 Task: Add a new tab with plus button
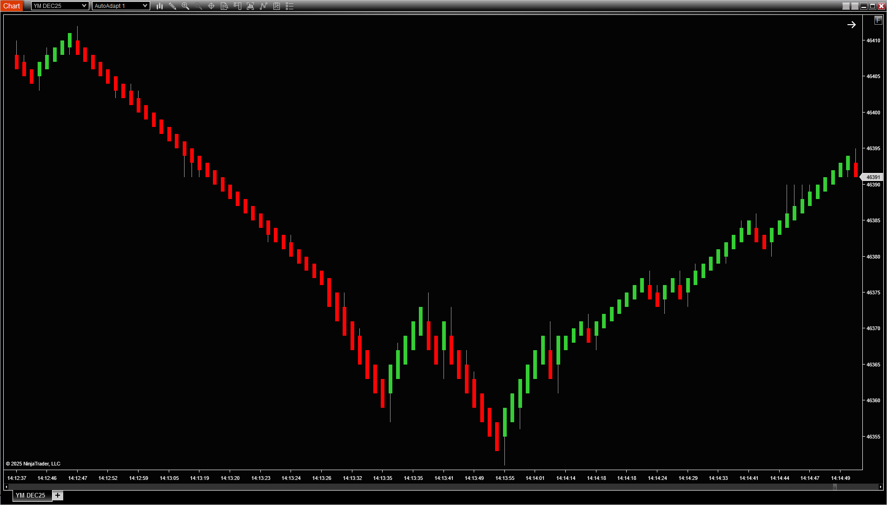pyautogui.click(x=58, y=495)
